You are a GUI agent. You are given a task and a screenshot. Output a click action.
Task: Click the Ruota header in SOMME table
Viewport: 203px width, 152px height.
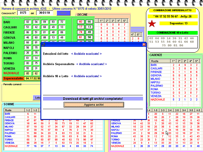coord(14,110)
